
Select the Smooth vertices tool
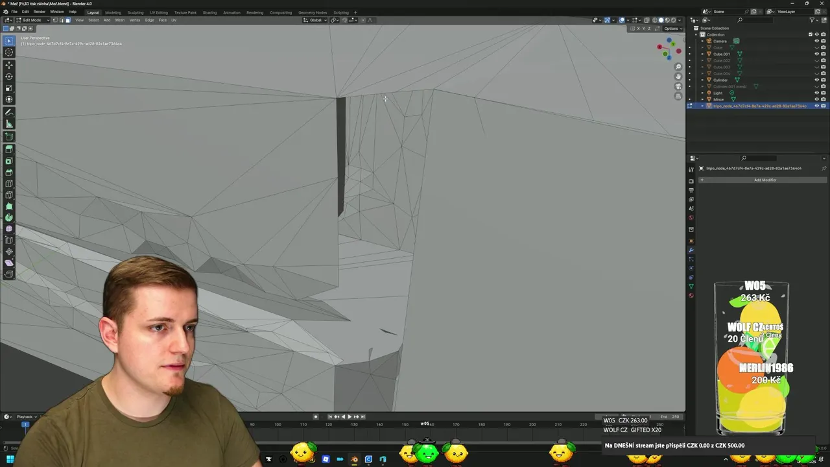[9, 228]
